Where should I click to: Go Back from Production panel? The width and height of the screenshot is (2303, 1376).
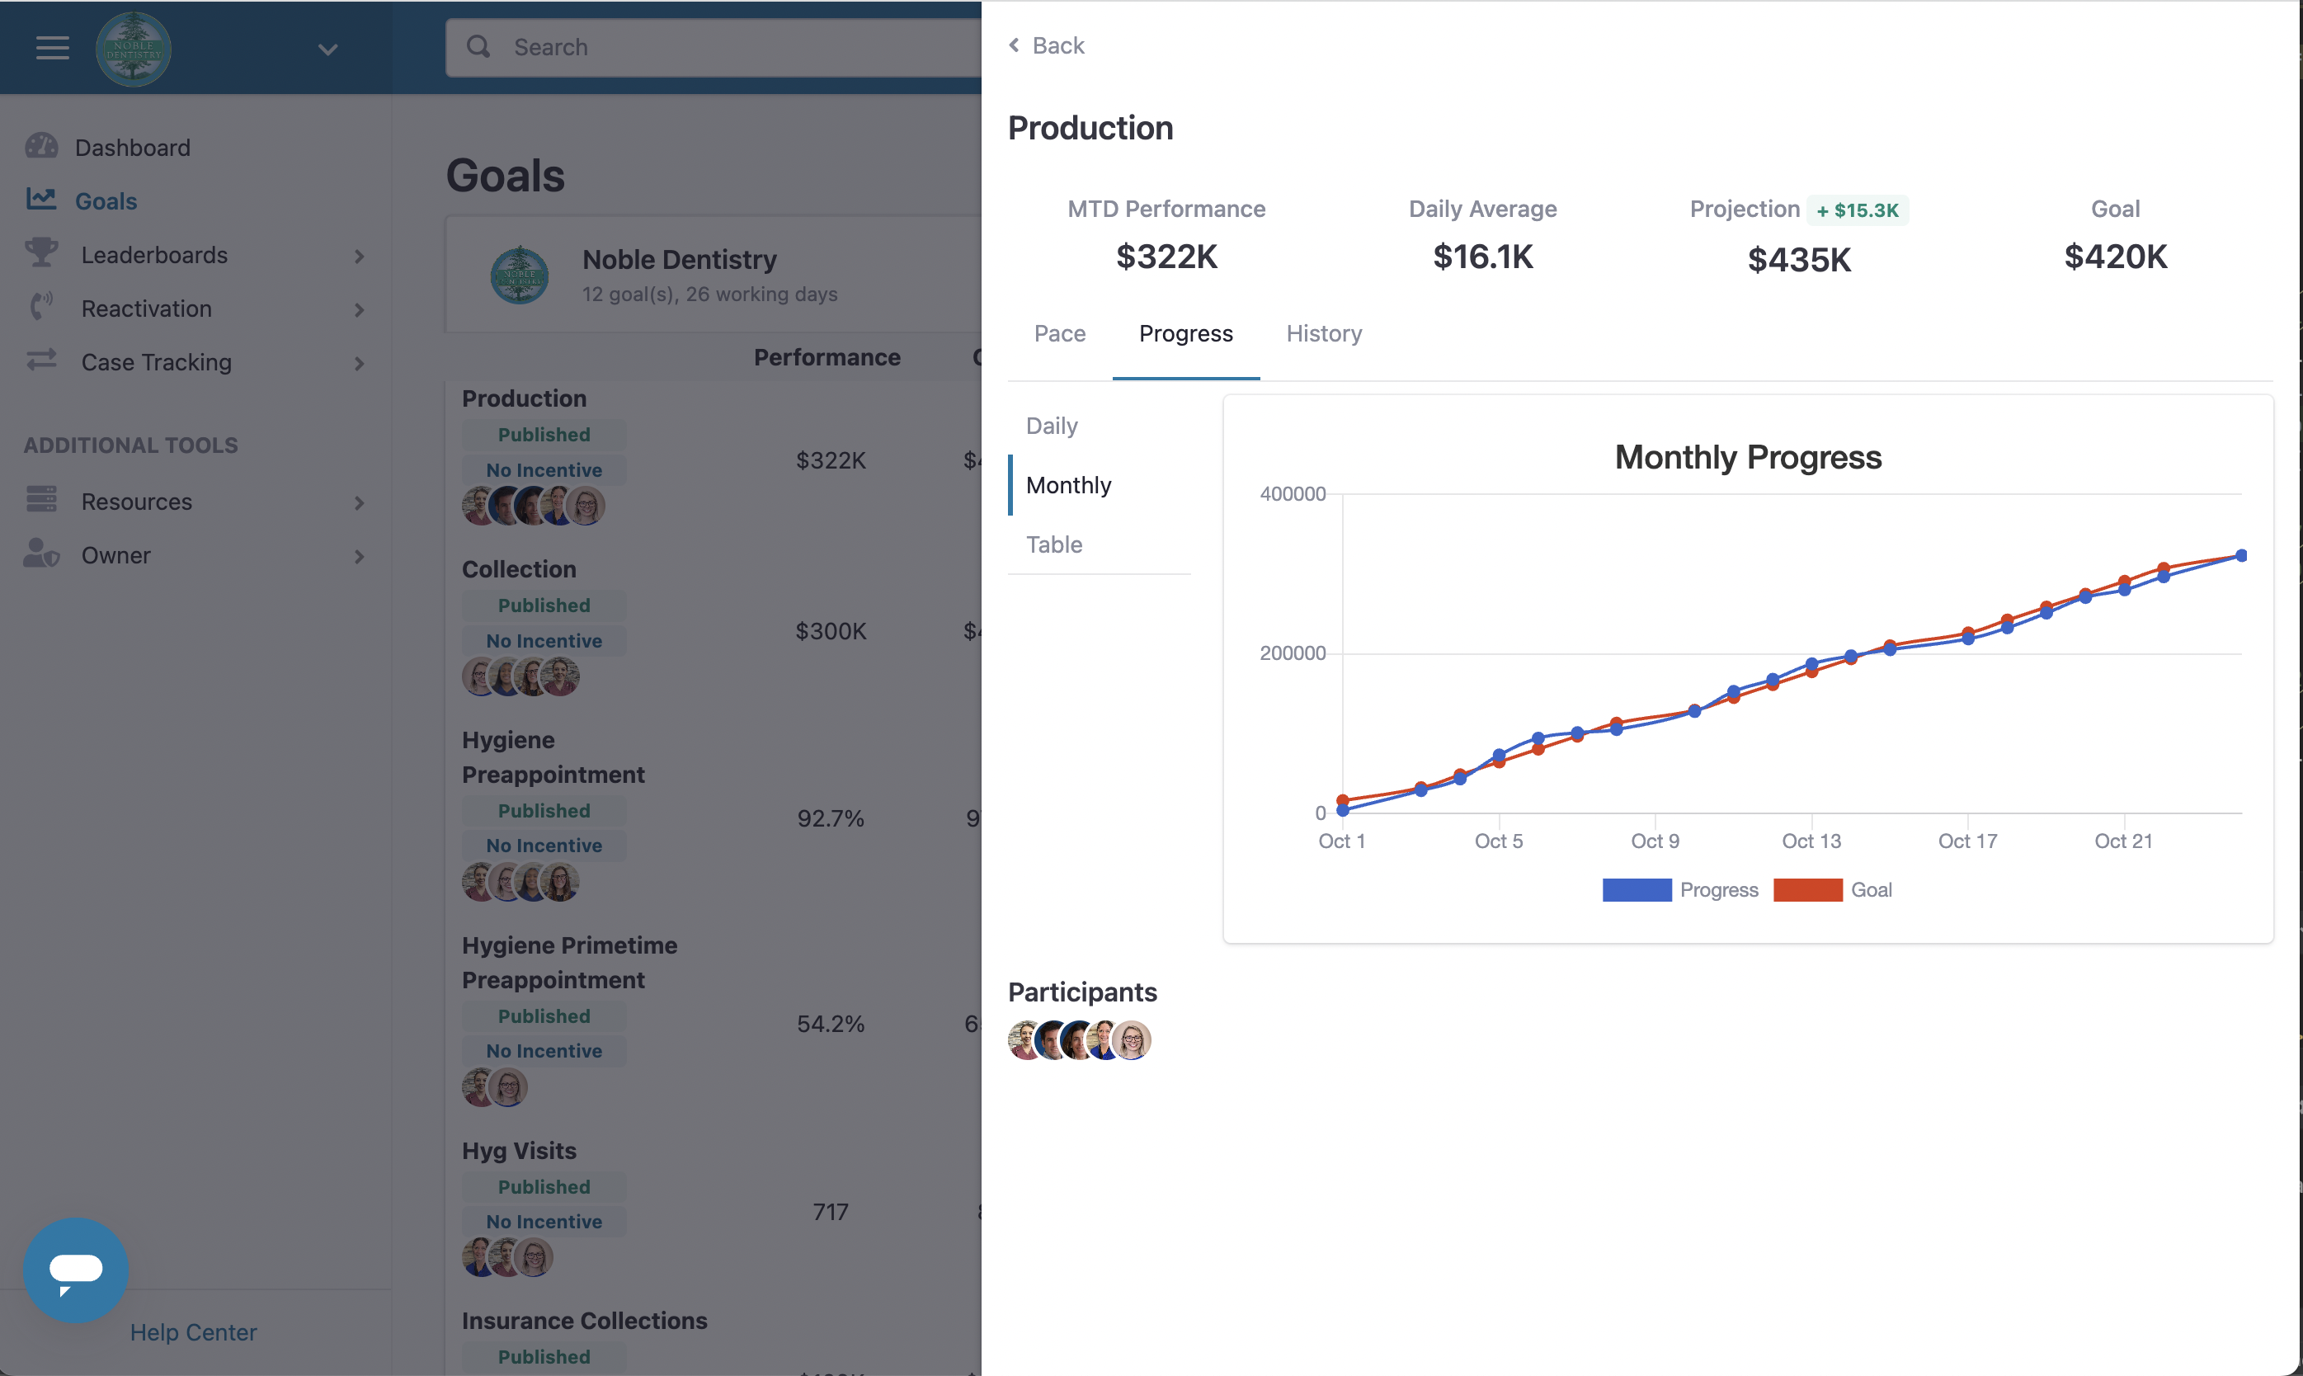click(x=1047, y=45)
